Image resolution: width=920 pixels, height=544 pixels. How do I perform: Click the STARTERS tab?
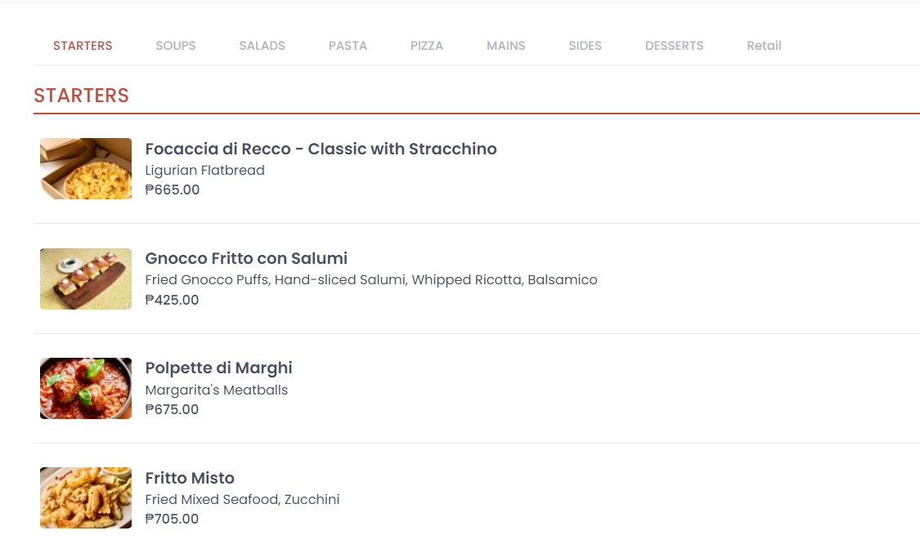pos(83,46)
